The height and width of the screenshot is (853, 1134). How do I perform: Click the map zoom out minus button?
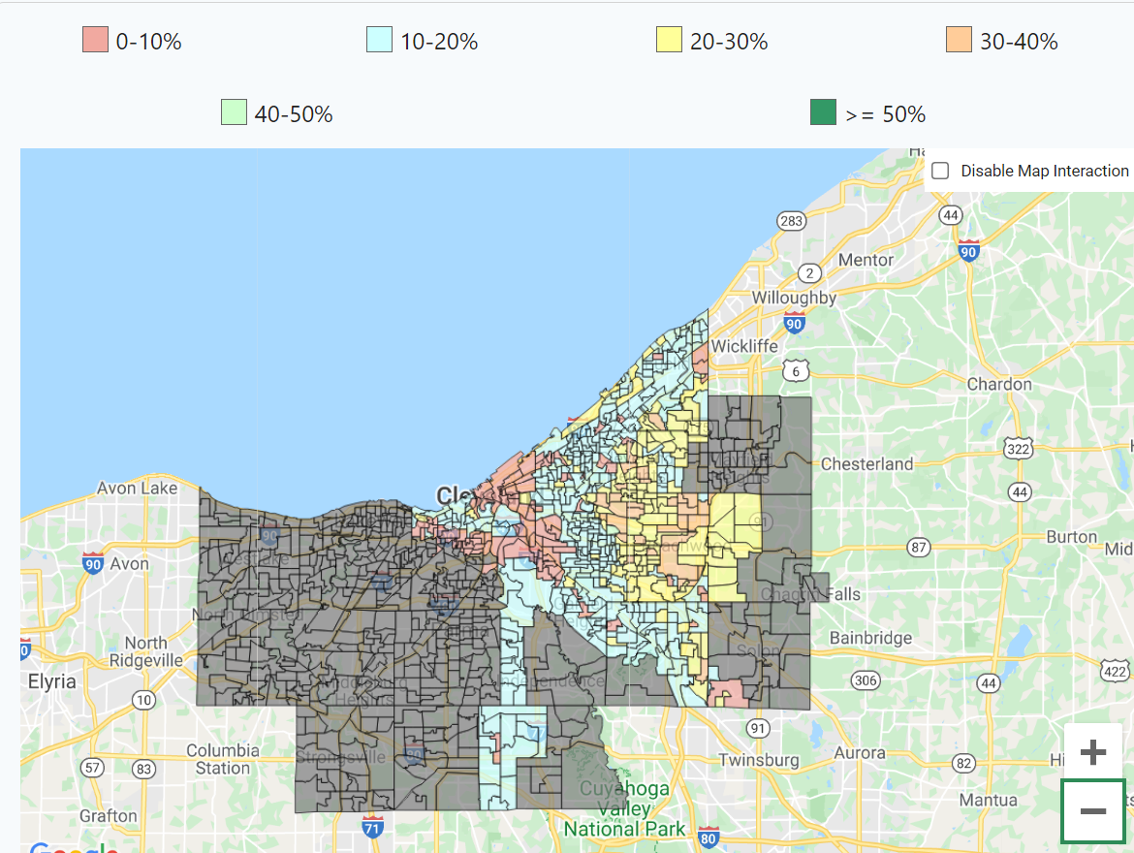(x=1092, y=811)
